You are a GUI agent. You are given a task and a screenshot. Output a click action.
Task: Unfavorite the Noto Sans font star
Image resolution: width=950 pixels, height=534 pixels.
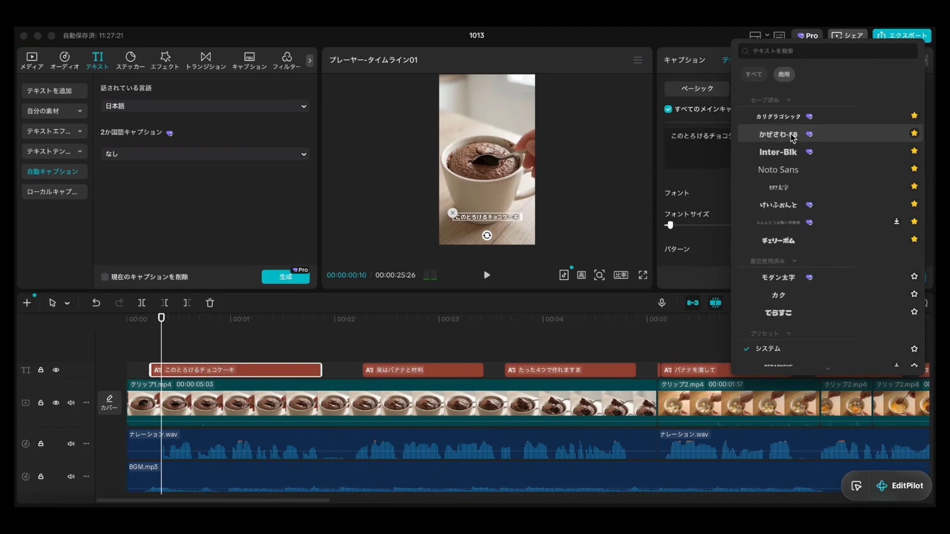[914, 169]
